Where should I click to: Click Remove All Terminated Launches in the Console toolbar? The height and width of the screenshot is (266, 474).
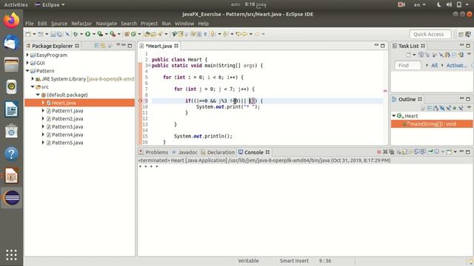(392, 151)
